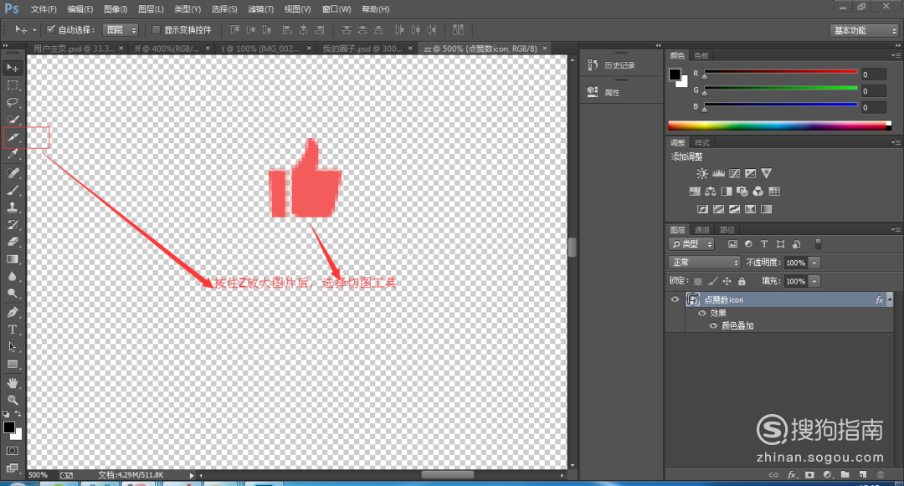The width and height of the screenshot is (904, 486).
Task: Click the foreground color swatch in toolbox
Action: pos(8,427)
